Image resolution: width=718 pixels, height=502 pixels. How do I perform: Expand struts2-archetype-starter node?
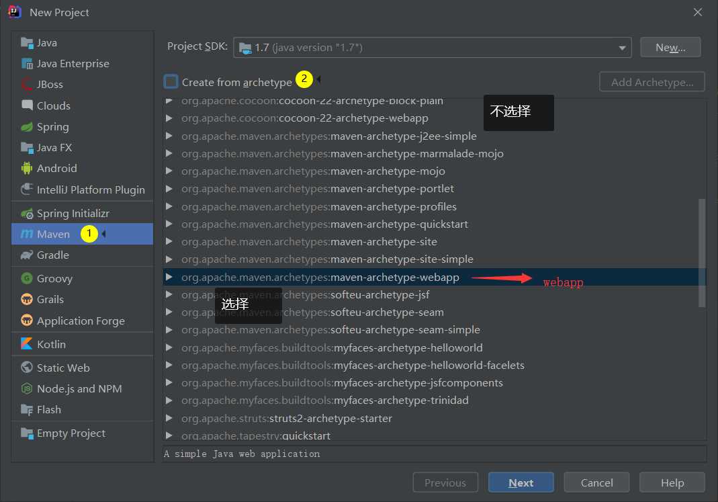pyautogui.click(x=169, y=418)
